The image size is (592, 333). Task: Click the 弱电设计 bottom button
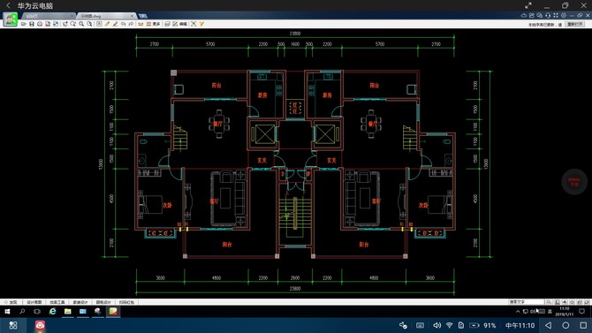[x=103, y=302]
